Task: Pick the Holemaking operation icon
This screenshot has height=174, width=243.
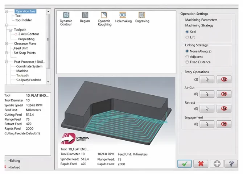Action: [x=123, y=15]
